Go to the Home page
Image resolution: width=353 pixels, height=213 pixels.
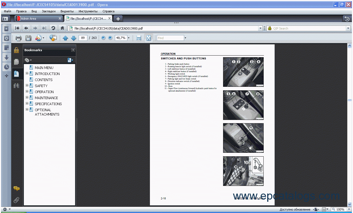click(62, 28)
